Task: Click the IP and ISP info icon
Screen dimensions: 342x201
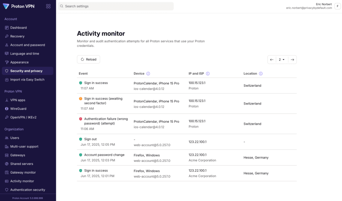Action: pyautogui.click(x=208, y=74)
